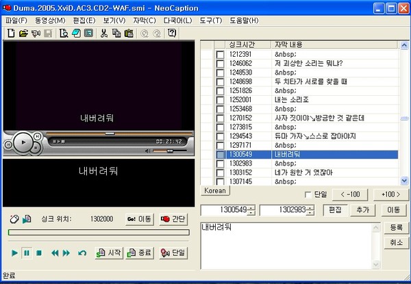Click the start sync time spinner arrows

[x=251, y=209]
